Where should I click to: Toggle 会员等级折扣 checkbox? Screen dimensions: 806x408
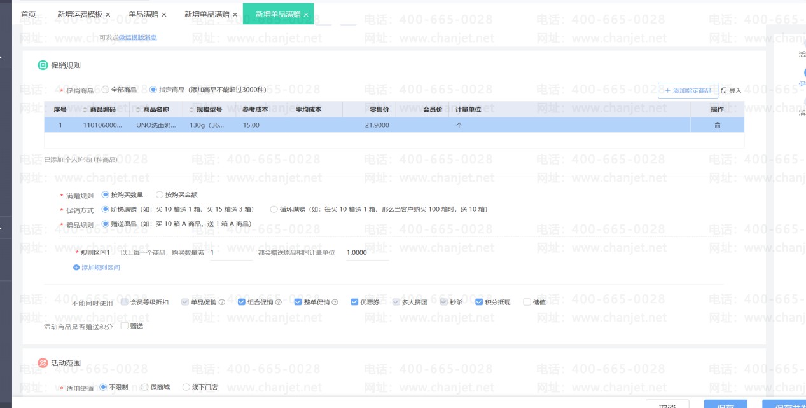[125, 302]
